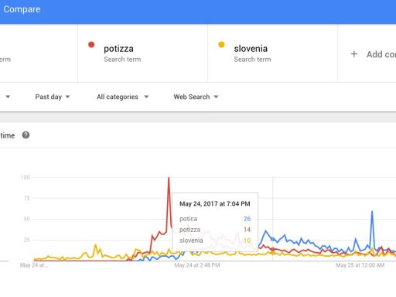This screenshot has height=297, width=396.
Task: Click the arrow next to All categories
Action: tap(146, 97)
